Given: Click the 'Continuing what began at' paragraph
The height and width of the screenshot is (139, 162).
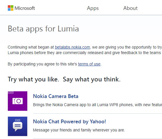Looking at the screenshot, I should click(x=85, y=50).
